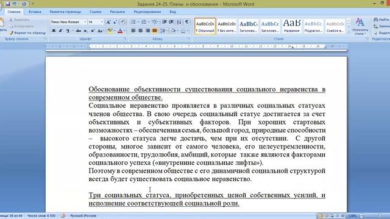Expand the Абзац dialog launcher
390x219 pixels.
[x=189, y=38]
